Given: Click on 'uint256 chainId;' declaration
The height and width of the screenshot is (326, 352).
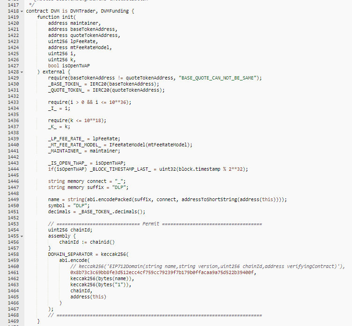Looking at the screenshot, I should [70, 230].
